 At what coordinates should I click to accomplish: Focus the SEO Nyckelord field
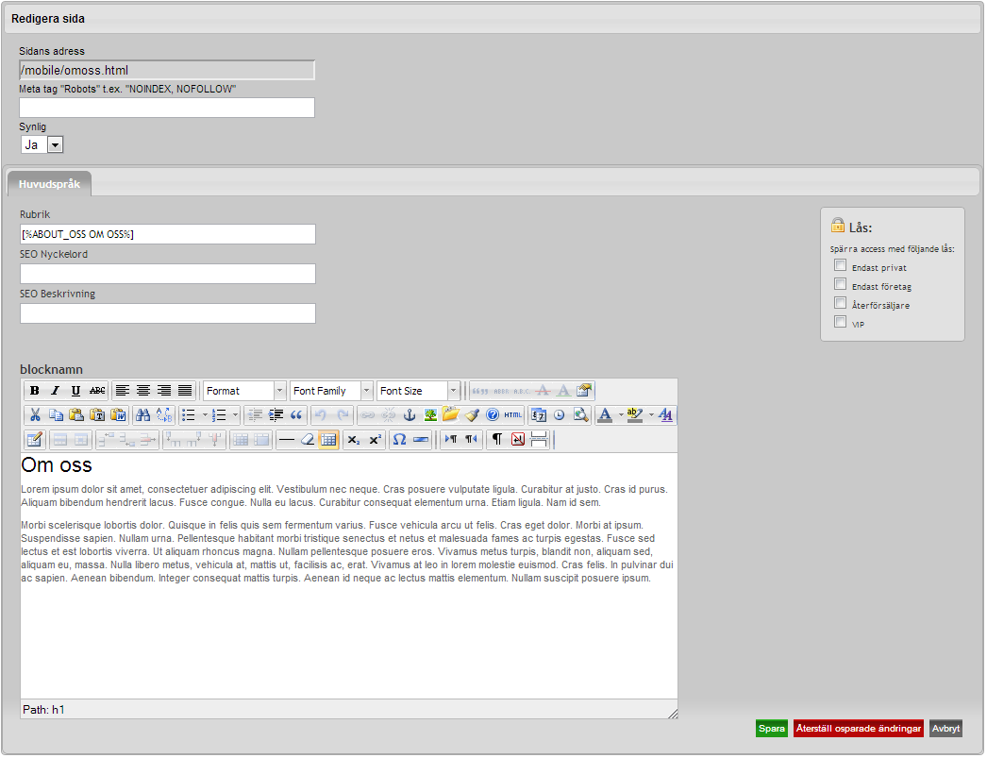pos(168,275)
